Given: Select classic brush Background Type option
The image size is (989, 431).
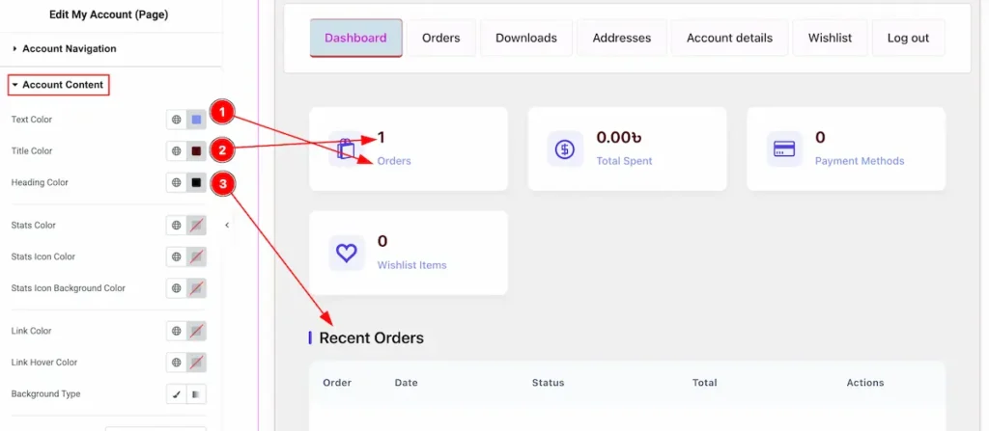Looking at the screenshot, I should pos(177,394).
